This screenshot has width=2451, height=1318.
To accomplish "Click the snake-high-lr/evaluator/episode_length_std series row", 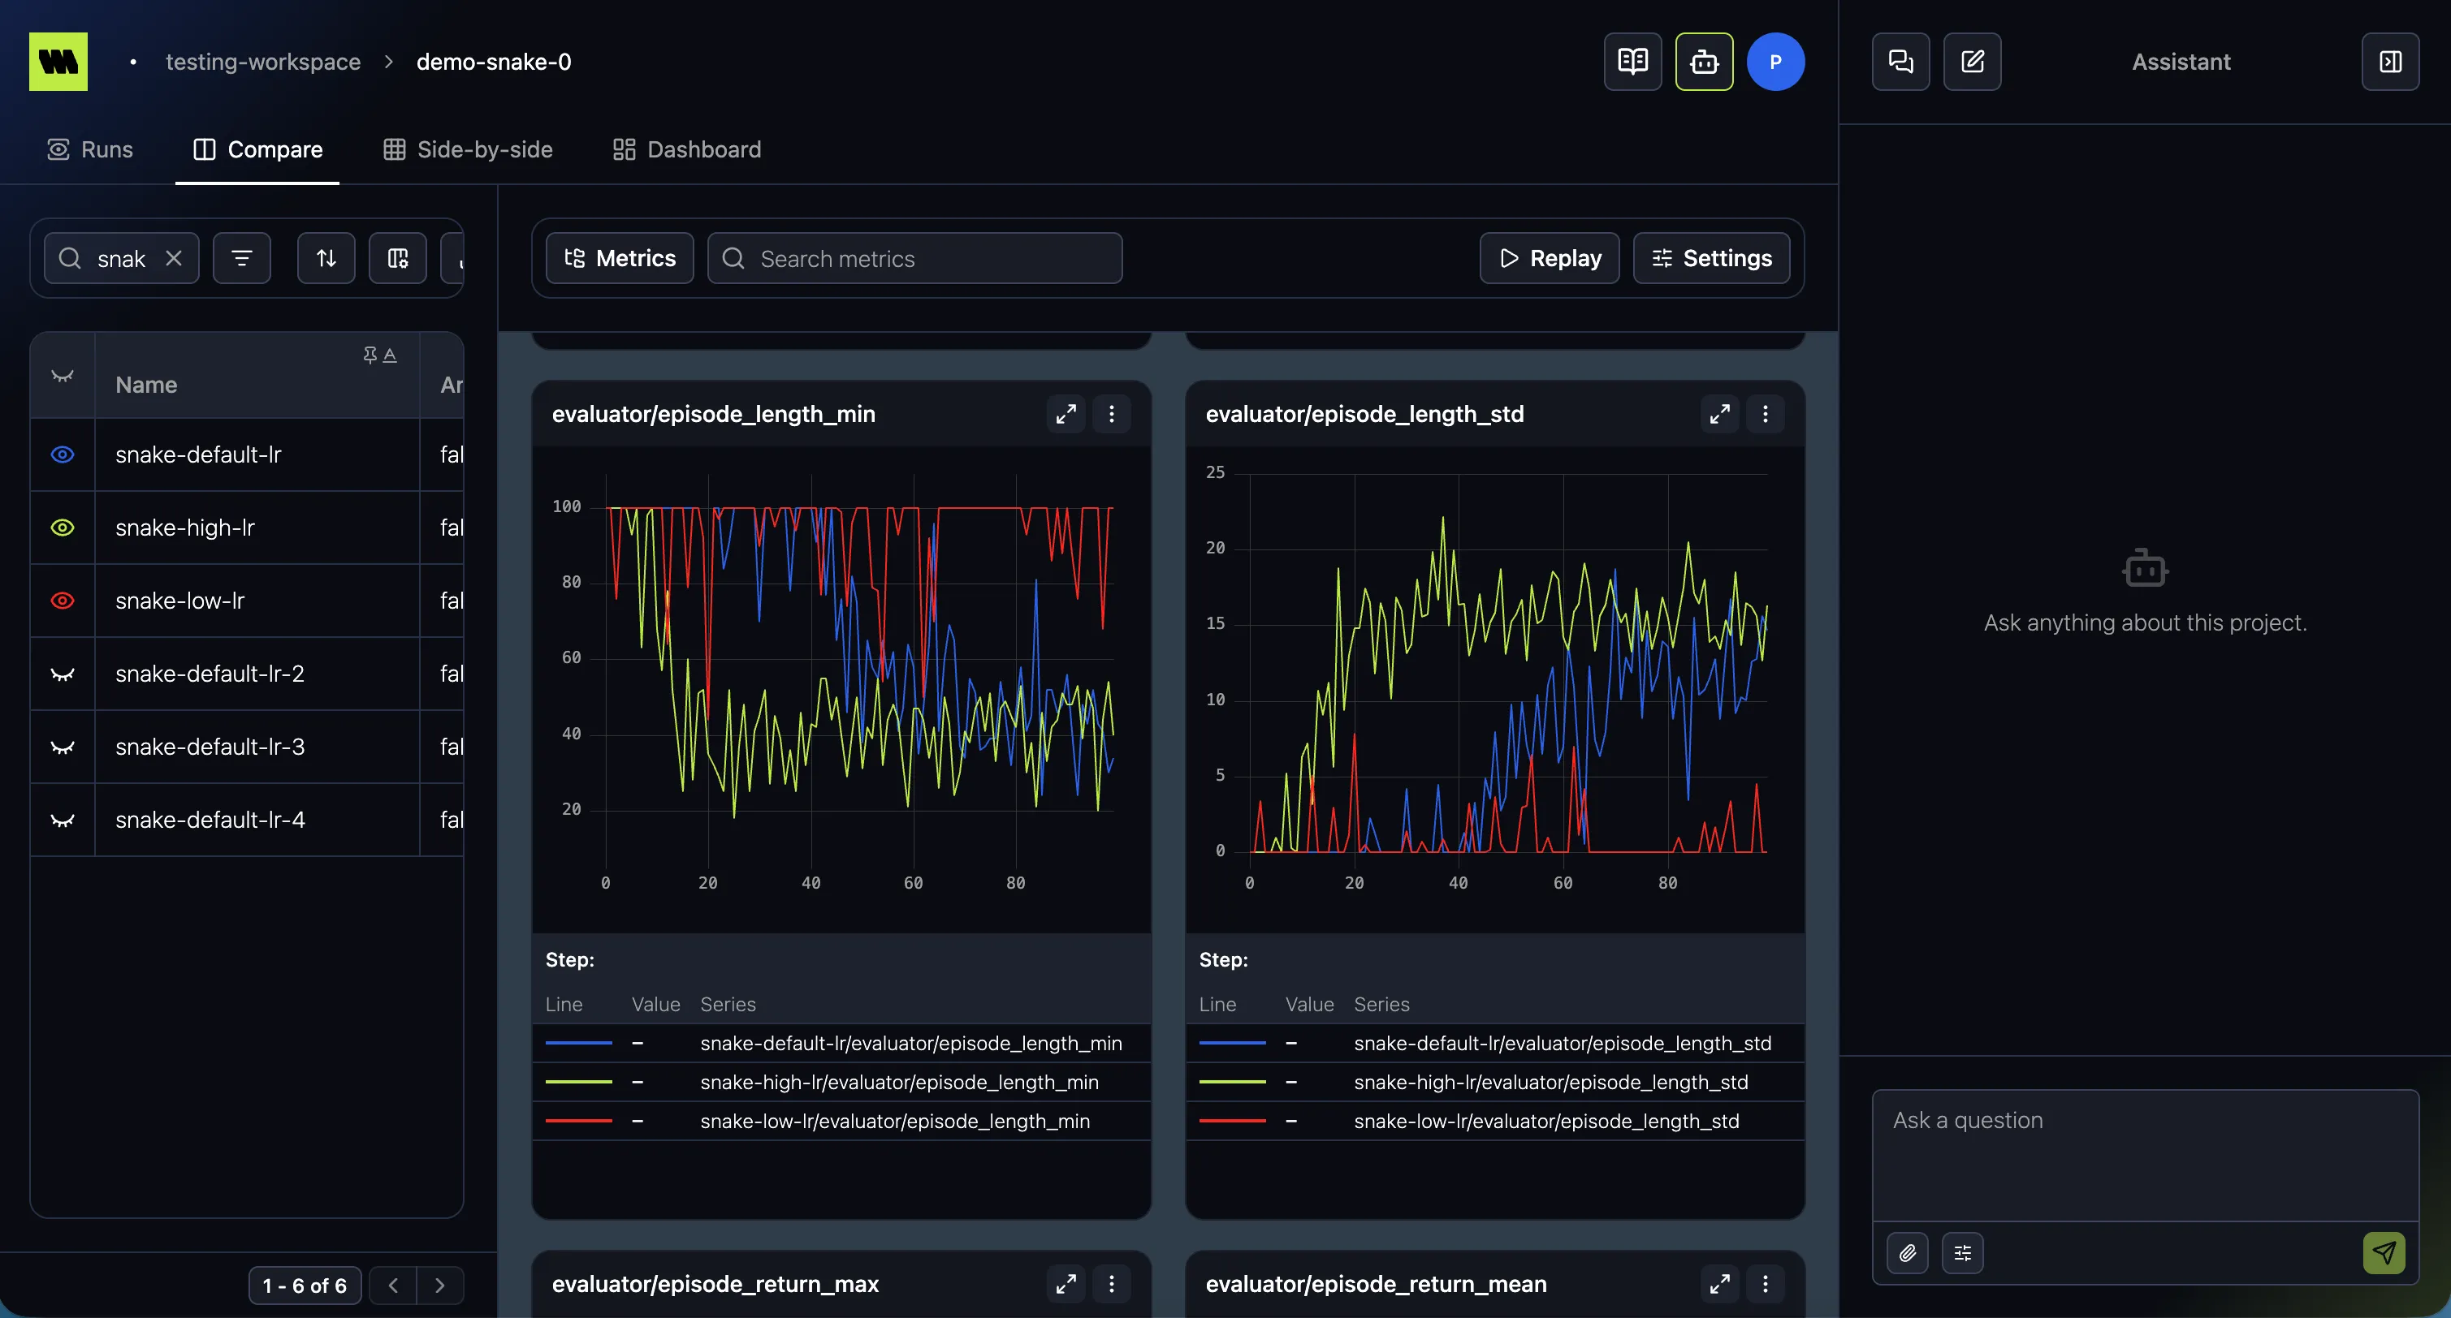I will [1495, 1082].
